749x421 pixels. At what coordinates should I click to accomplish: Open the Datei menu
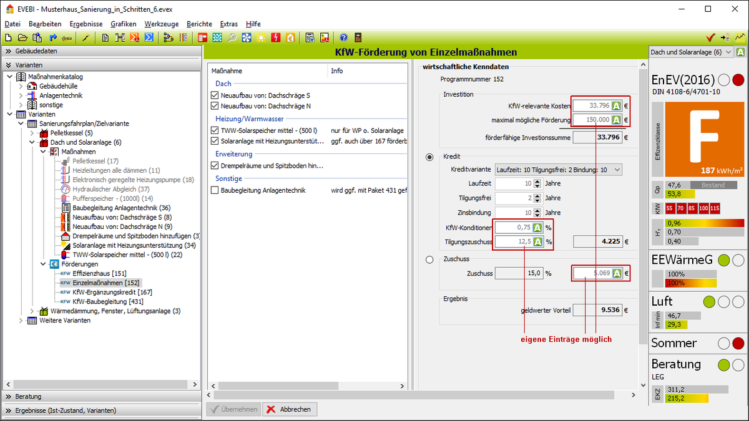12,24
